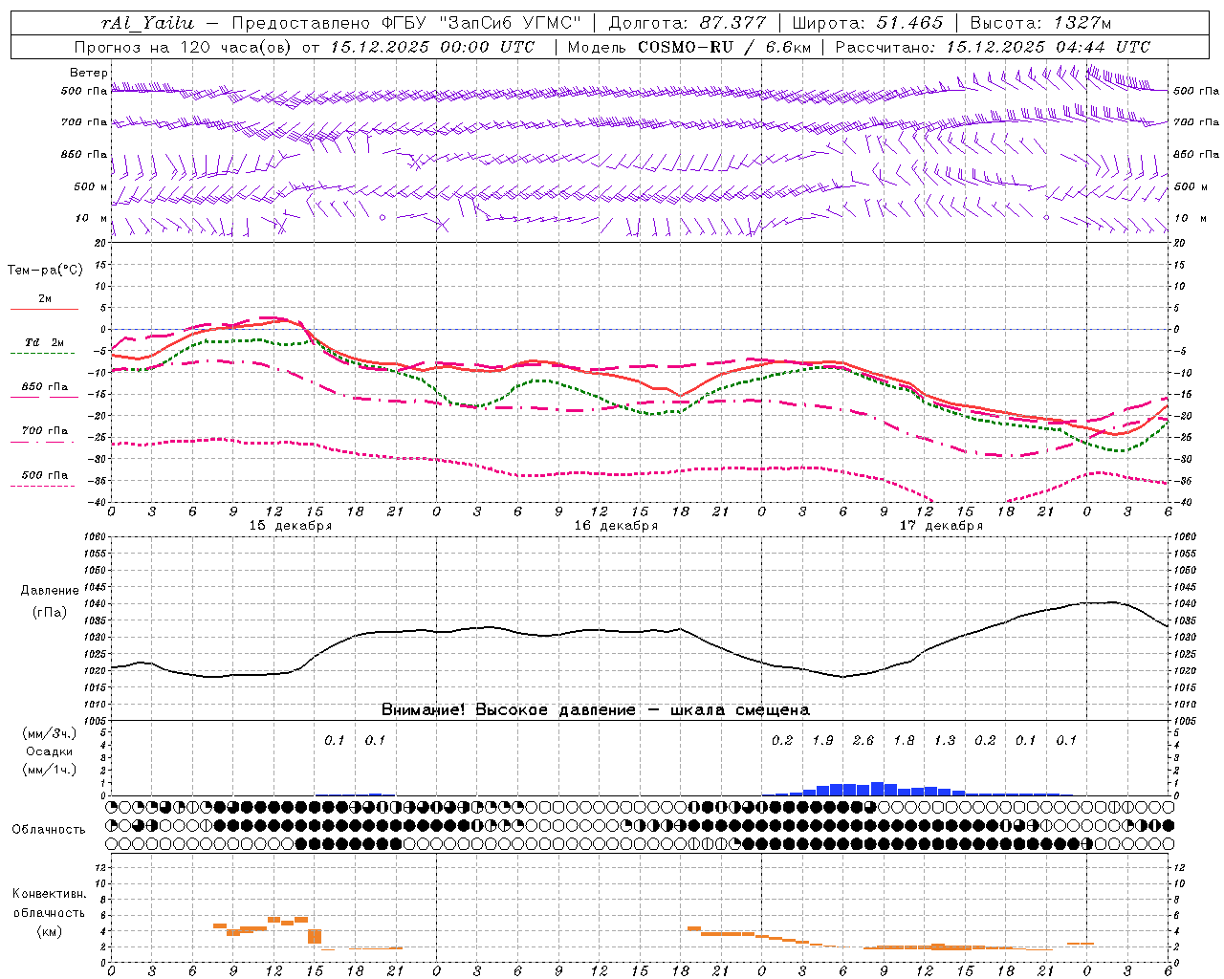The height and width of the screenshot is (979, 1224).
Task: Click the 2.6 precipitation total value
Action: (x=863, y=740)
